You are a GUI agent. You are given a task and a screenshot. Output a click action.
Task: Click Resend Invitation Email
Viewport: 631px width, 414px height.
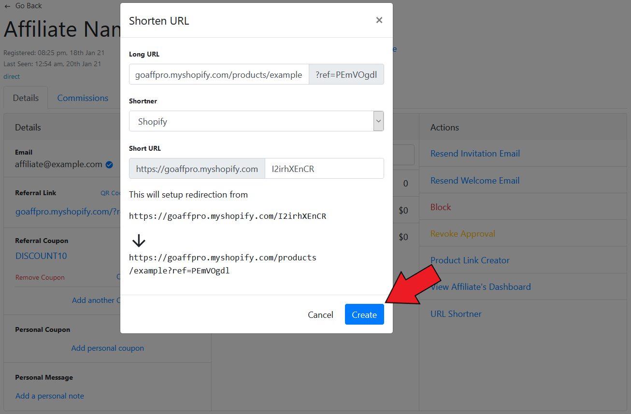point(475,154)
